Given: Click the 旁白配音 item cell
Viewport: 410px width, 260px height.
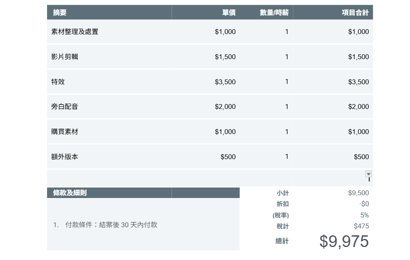Looking at the screenshot, I should pyautogui.click(x=65, y=107).
